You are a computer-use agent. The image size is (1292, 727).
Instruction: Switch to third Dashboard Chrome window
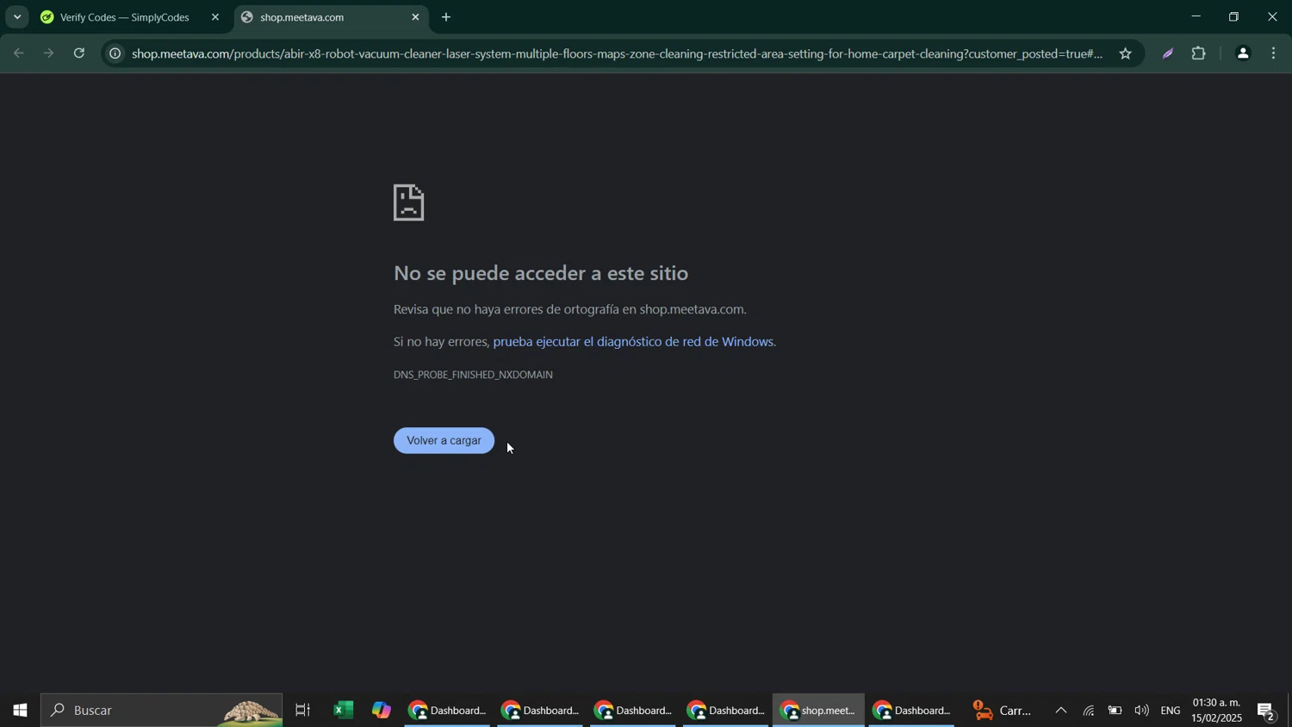pyautogui.click(x=633, y=711)
